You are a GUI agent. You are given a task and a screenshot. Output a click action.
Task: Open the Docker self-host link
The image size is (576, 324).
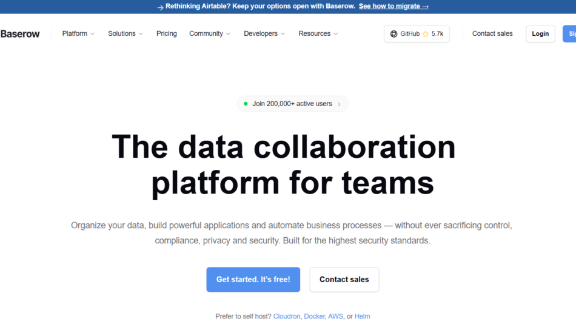[x=314, y=316]
